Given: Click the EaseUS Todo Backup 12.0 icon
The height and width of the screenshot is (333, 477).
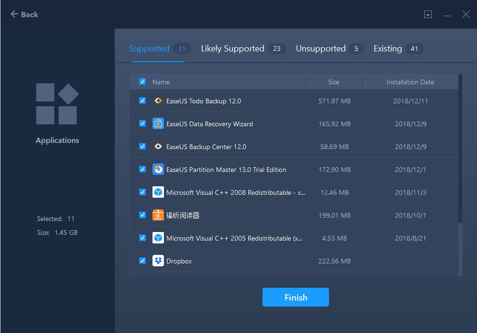Looking at the screenshot, I should (x=158, y=101).
